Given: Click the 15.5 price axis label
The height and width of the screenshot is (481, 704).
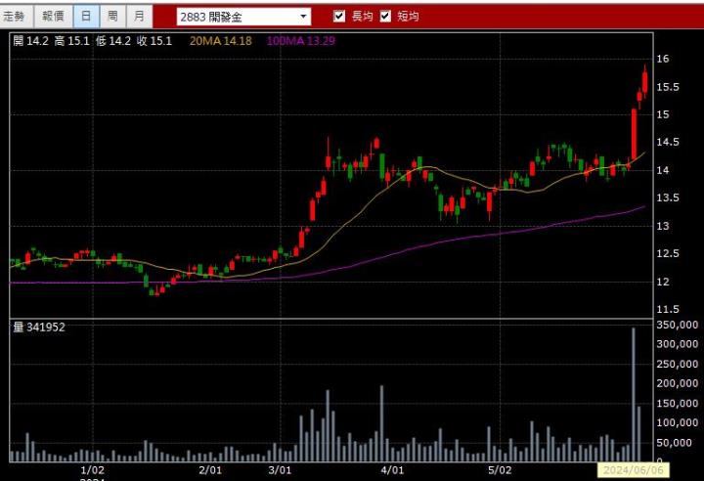Looking at the screenshot, I should click(668, 87).
